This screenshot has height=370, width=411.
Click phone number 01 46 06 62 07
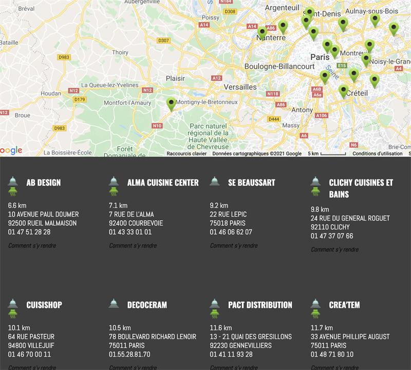click(x=231, y=232)
